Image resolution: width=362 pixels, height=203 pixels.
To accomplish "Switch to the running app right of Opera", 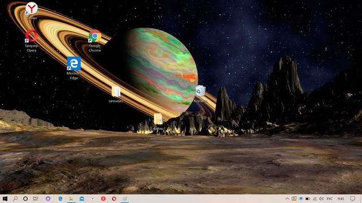I will 125,198.
